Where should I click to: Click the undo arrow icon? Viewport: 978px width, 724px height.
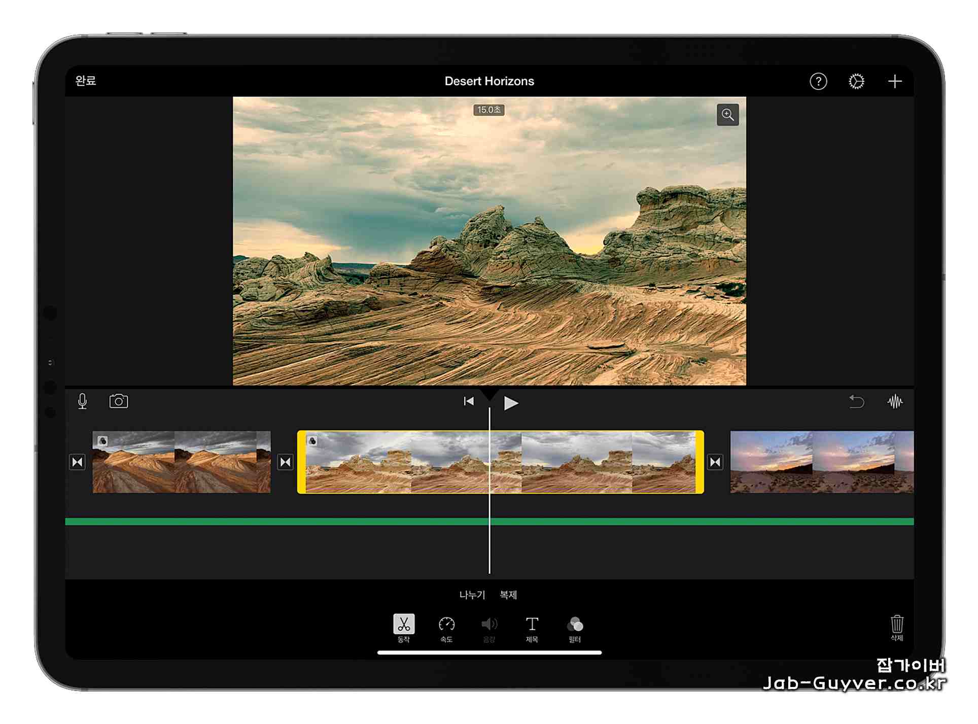click(x=856, y=402)
